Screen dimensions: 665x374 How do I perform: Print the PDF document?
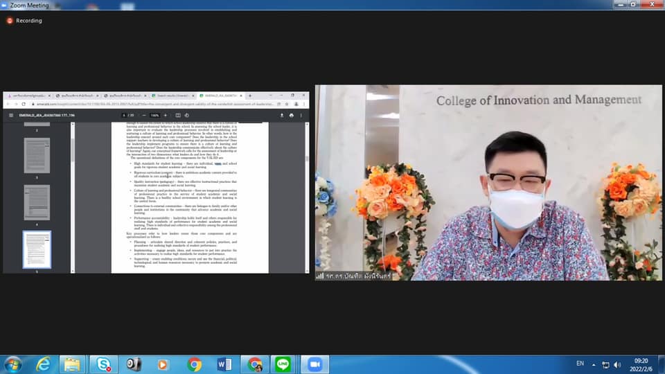coord(292,115)
